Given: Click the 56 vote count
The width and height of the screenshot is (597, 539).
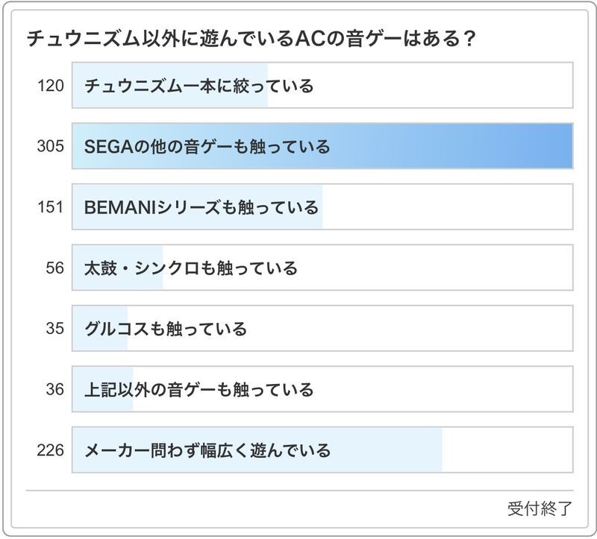Looking at the screenshot, I should [x=54, y=268].
